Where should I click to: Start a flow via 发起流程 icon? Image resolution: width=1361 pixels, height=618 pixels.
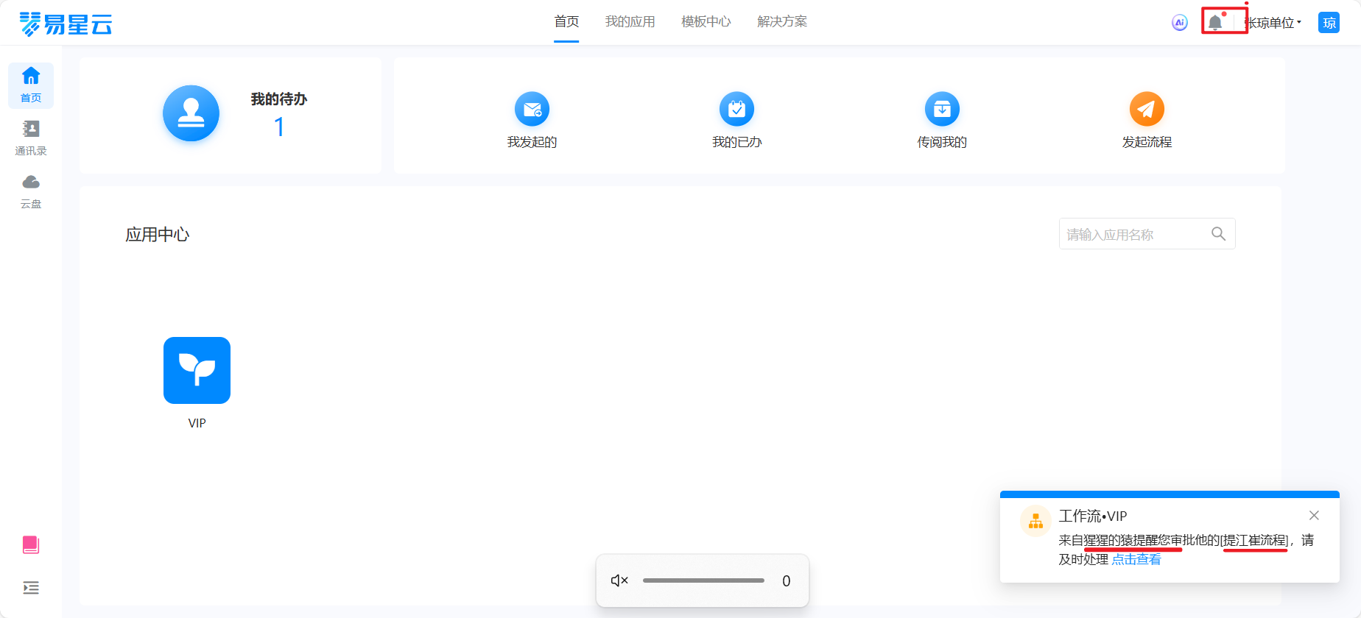click(x=1147, y=110)
